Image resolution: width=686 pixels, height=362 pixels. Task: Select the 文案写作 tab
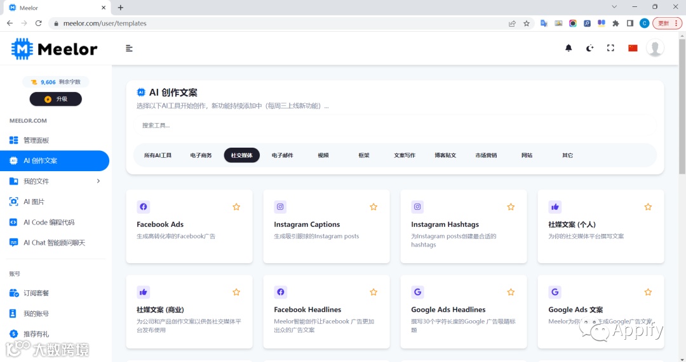404,155
